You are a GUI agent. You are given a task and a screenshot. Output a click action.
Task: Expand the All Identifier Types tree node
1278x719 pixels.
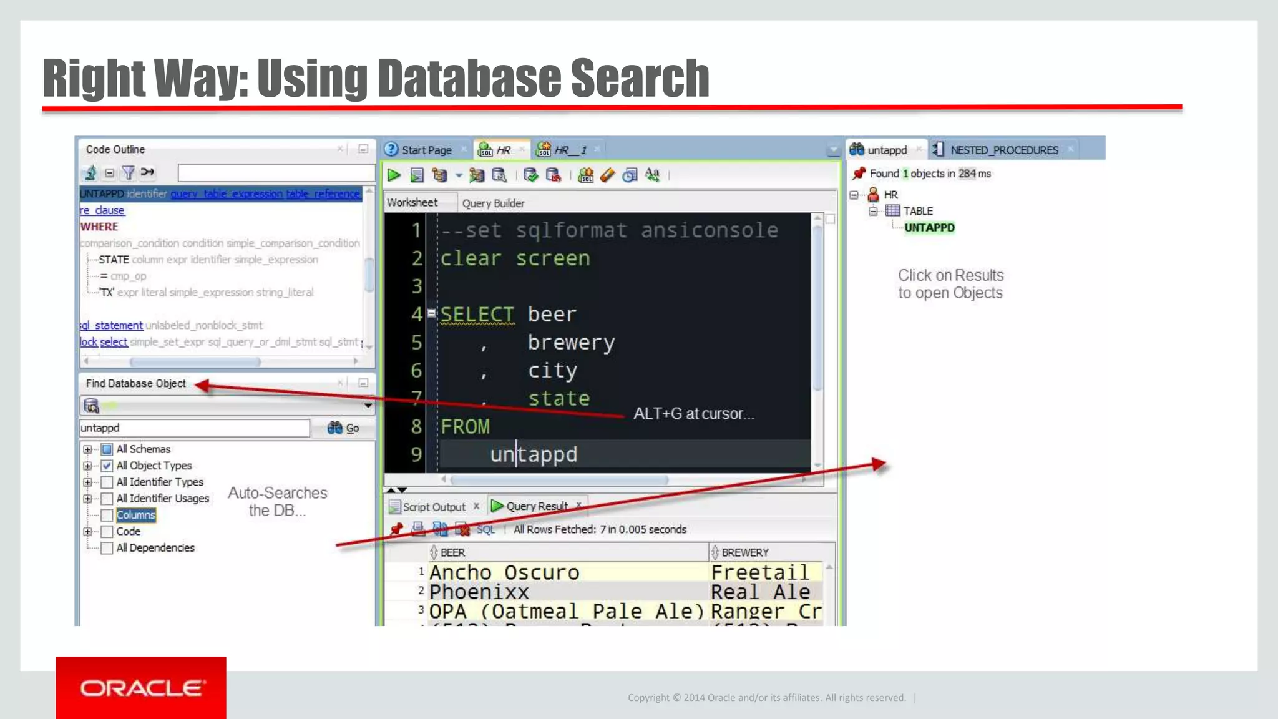(x=87, y=482)
